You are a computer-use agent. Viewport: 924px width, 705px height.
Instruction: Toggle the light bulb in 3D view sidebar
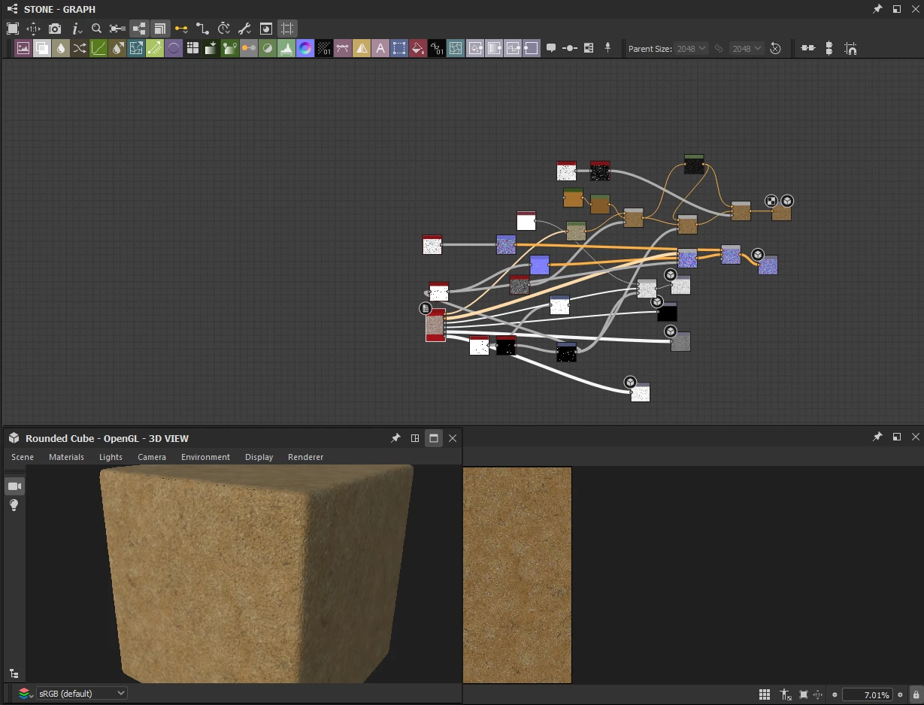[14, 506]
